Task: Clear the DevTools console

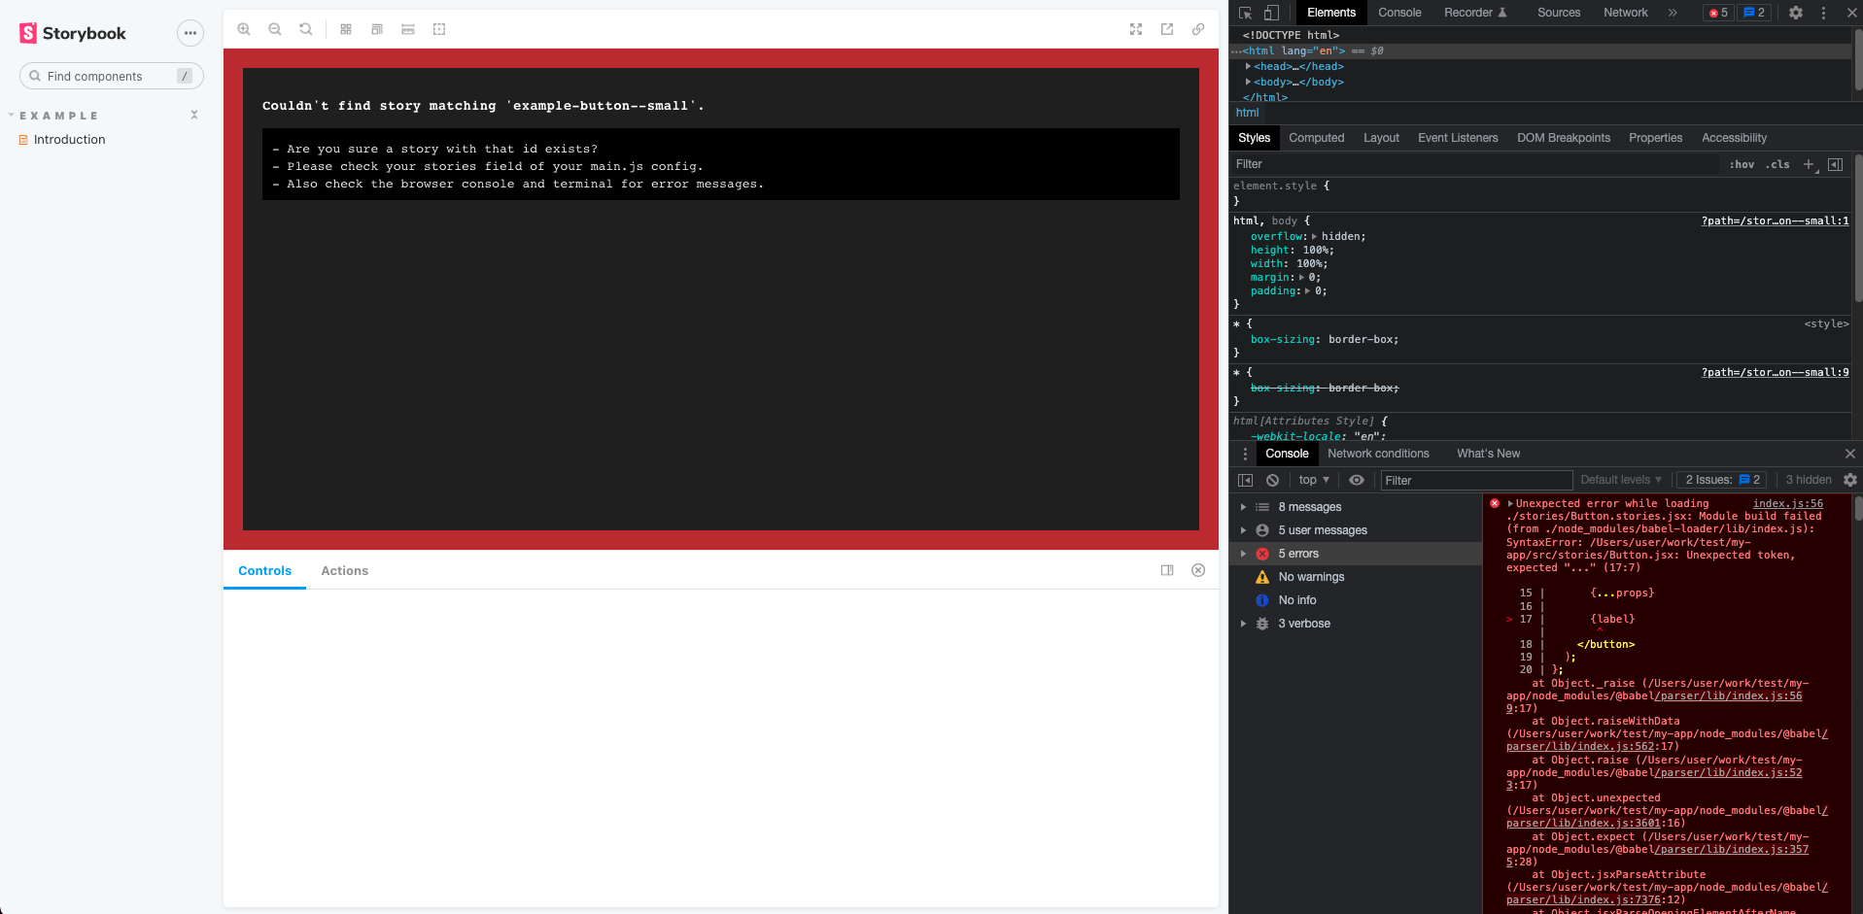Action: (x=1273, y=480)
